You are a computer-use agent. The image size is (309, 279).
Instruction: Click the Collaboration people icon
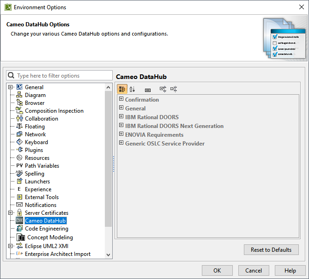coord(19,118)
